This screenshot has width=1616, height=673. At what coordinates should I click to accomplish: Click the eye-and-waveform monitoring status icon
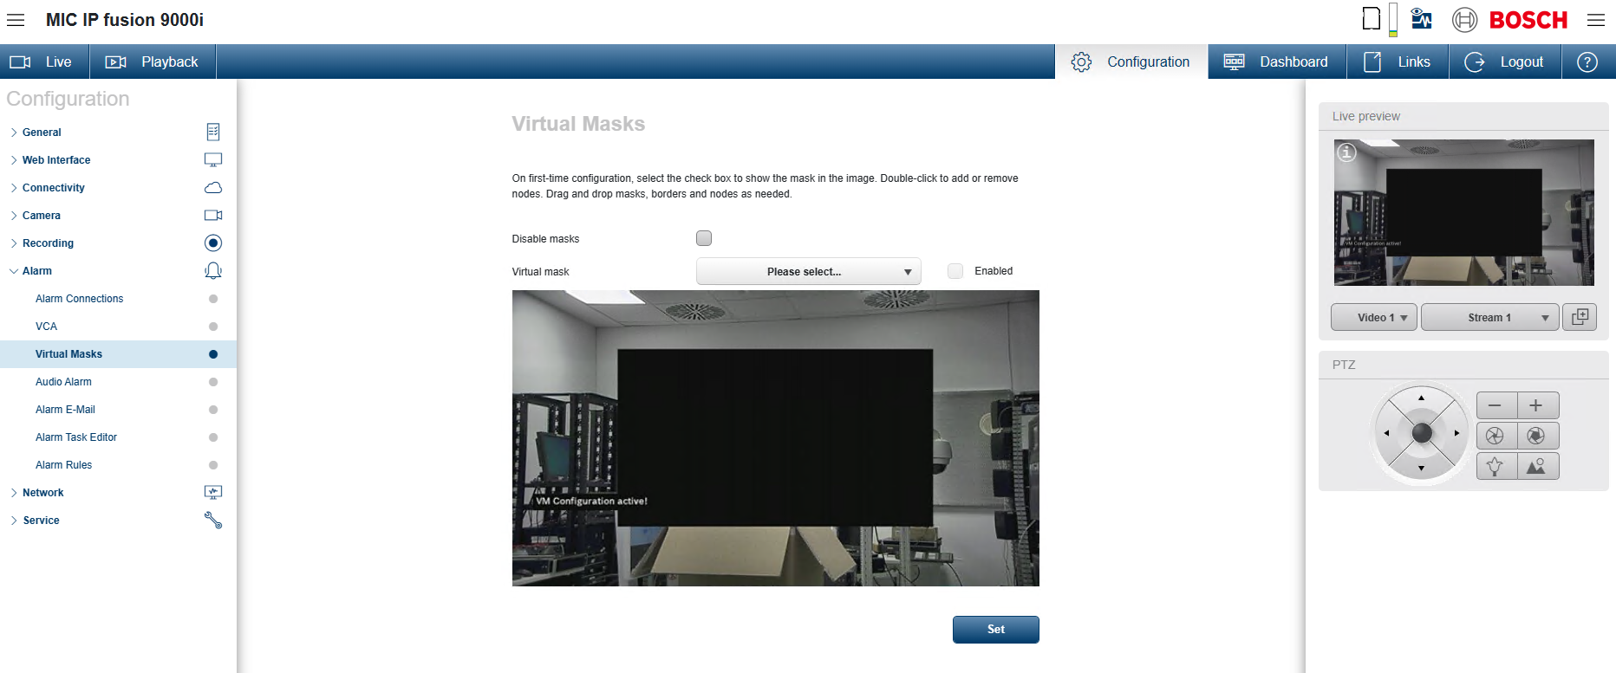coord(1422,18)
